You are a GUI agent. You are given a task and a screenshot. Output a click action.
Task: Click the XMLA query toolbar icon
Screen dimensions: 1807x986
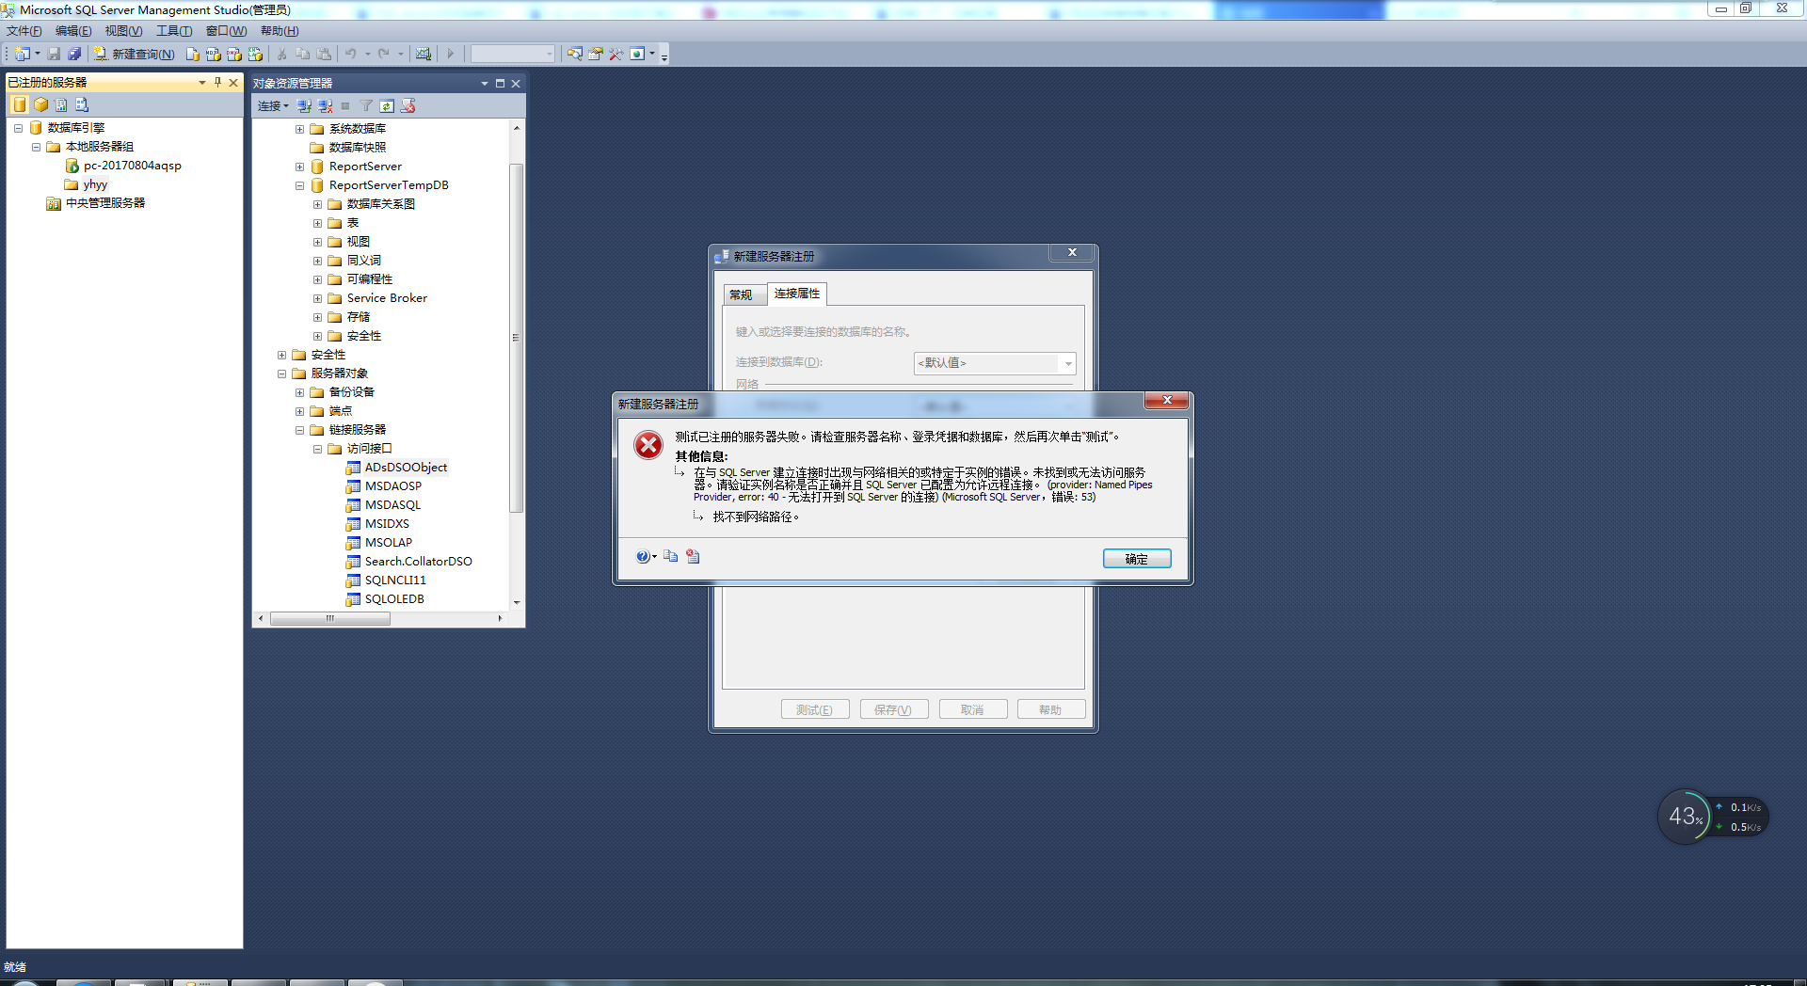point(255,55)
